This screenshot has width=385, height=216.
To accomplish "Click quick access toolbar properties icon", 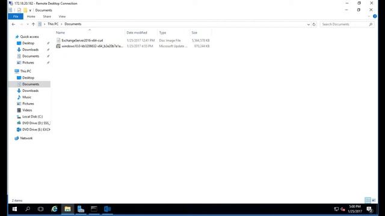I will pos(19,10).
